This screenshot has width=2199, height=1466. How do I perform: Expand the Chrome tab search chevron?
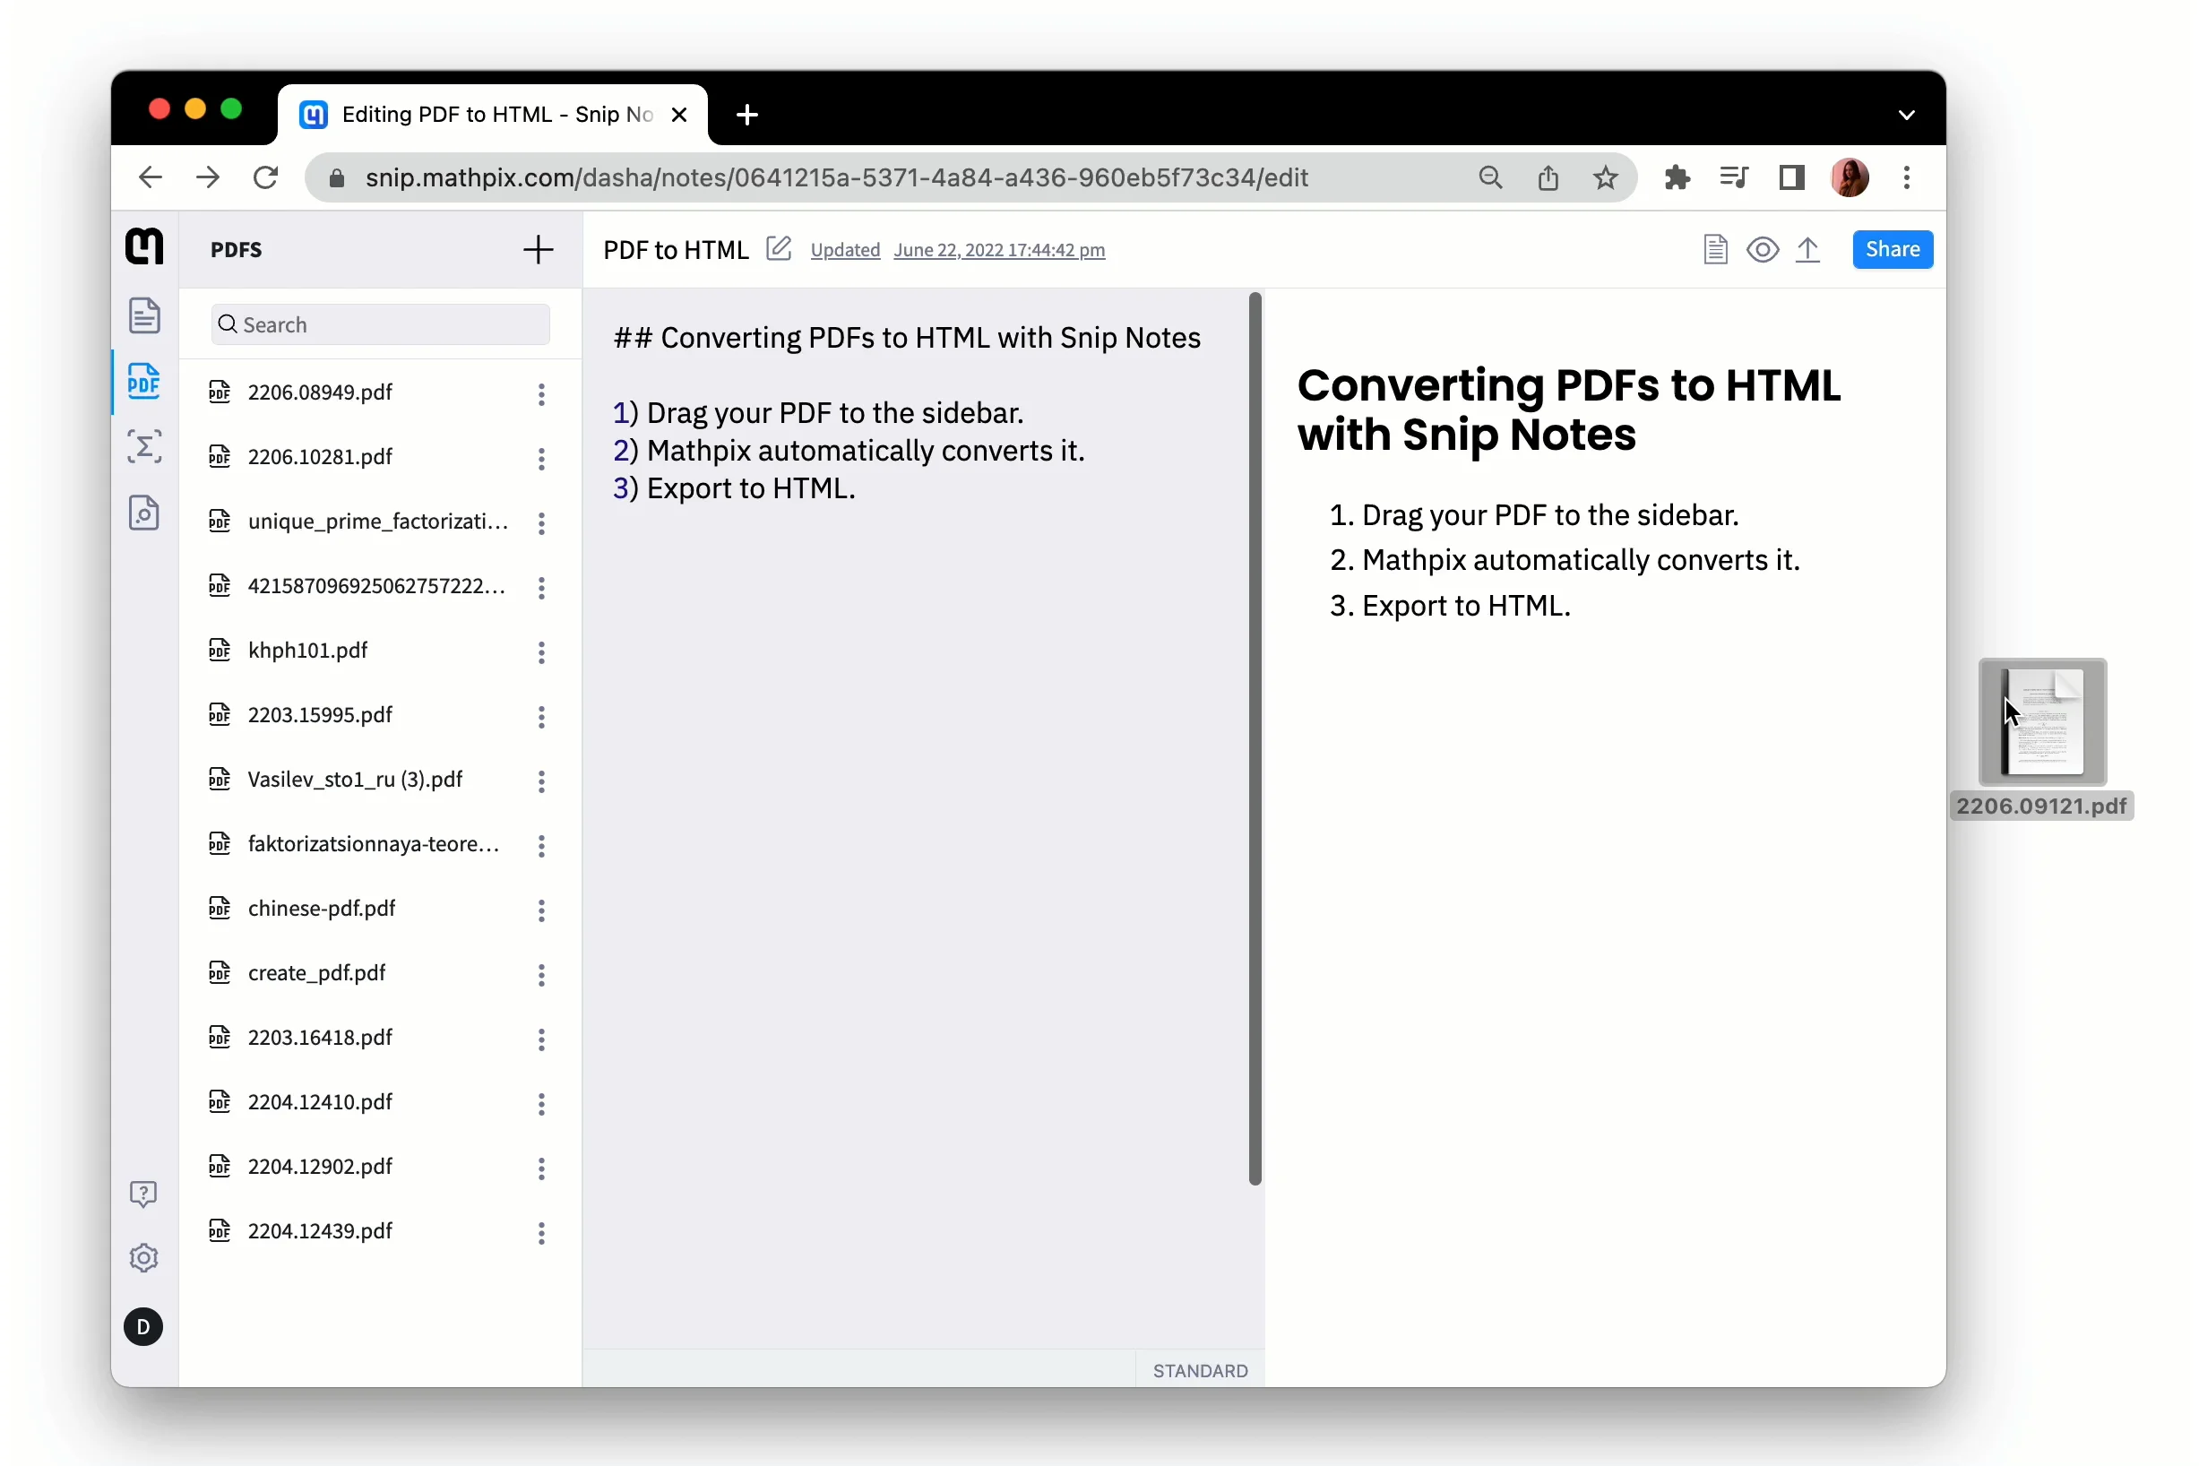click(1906, 115)
